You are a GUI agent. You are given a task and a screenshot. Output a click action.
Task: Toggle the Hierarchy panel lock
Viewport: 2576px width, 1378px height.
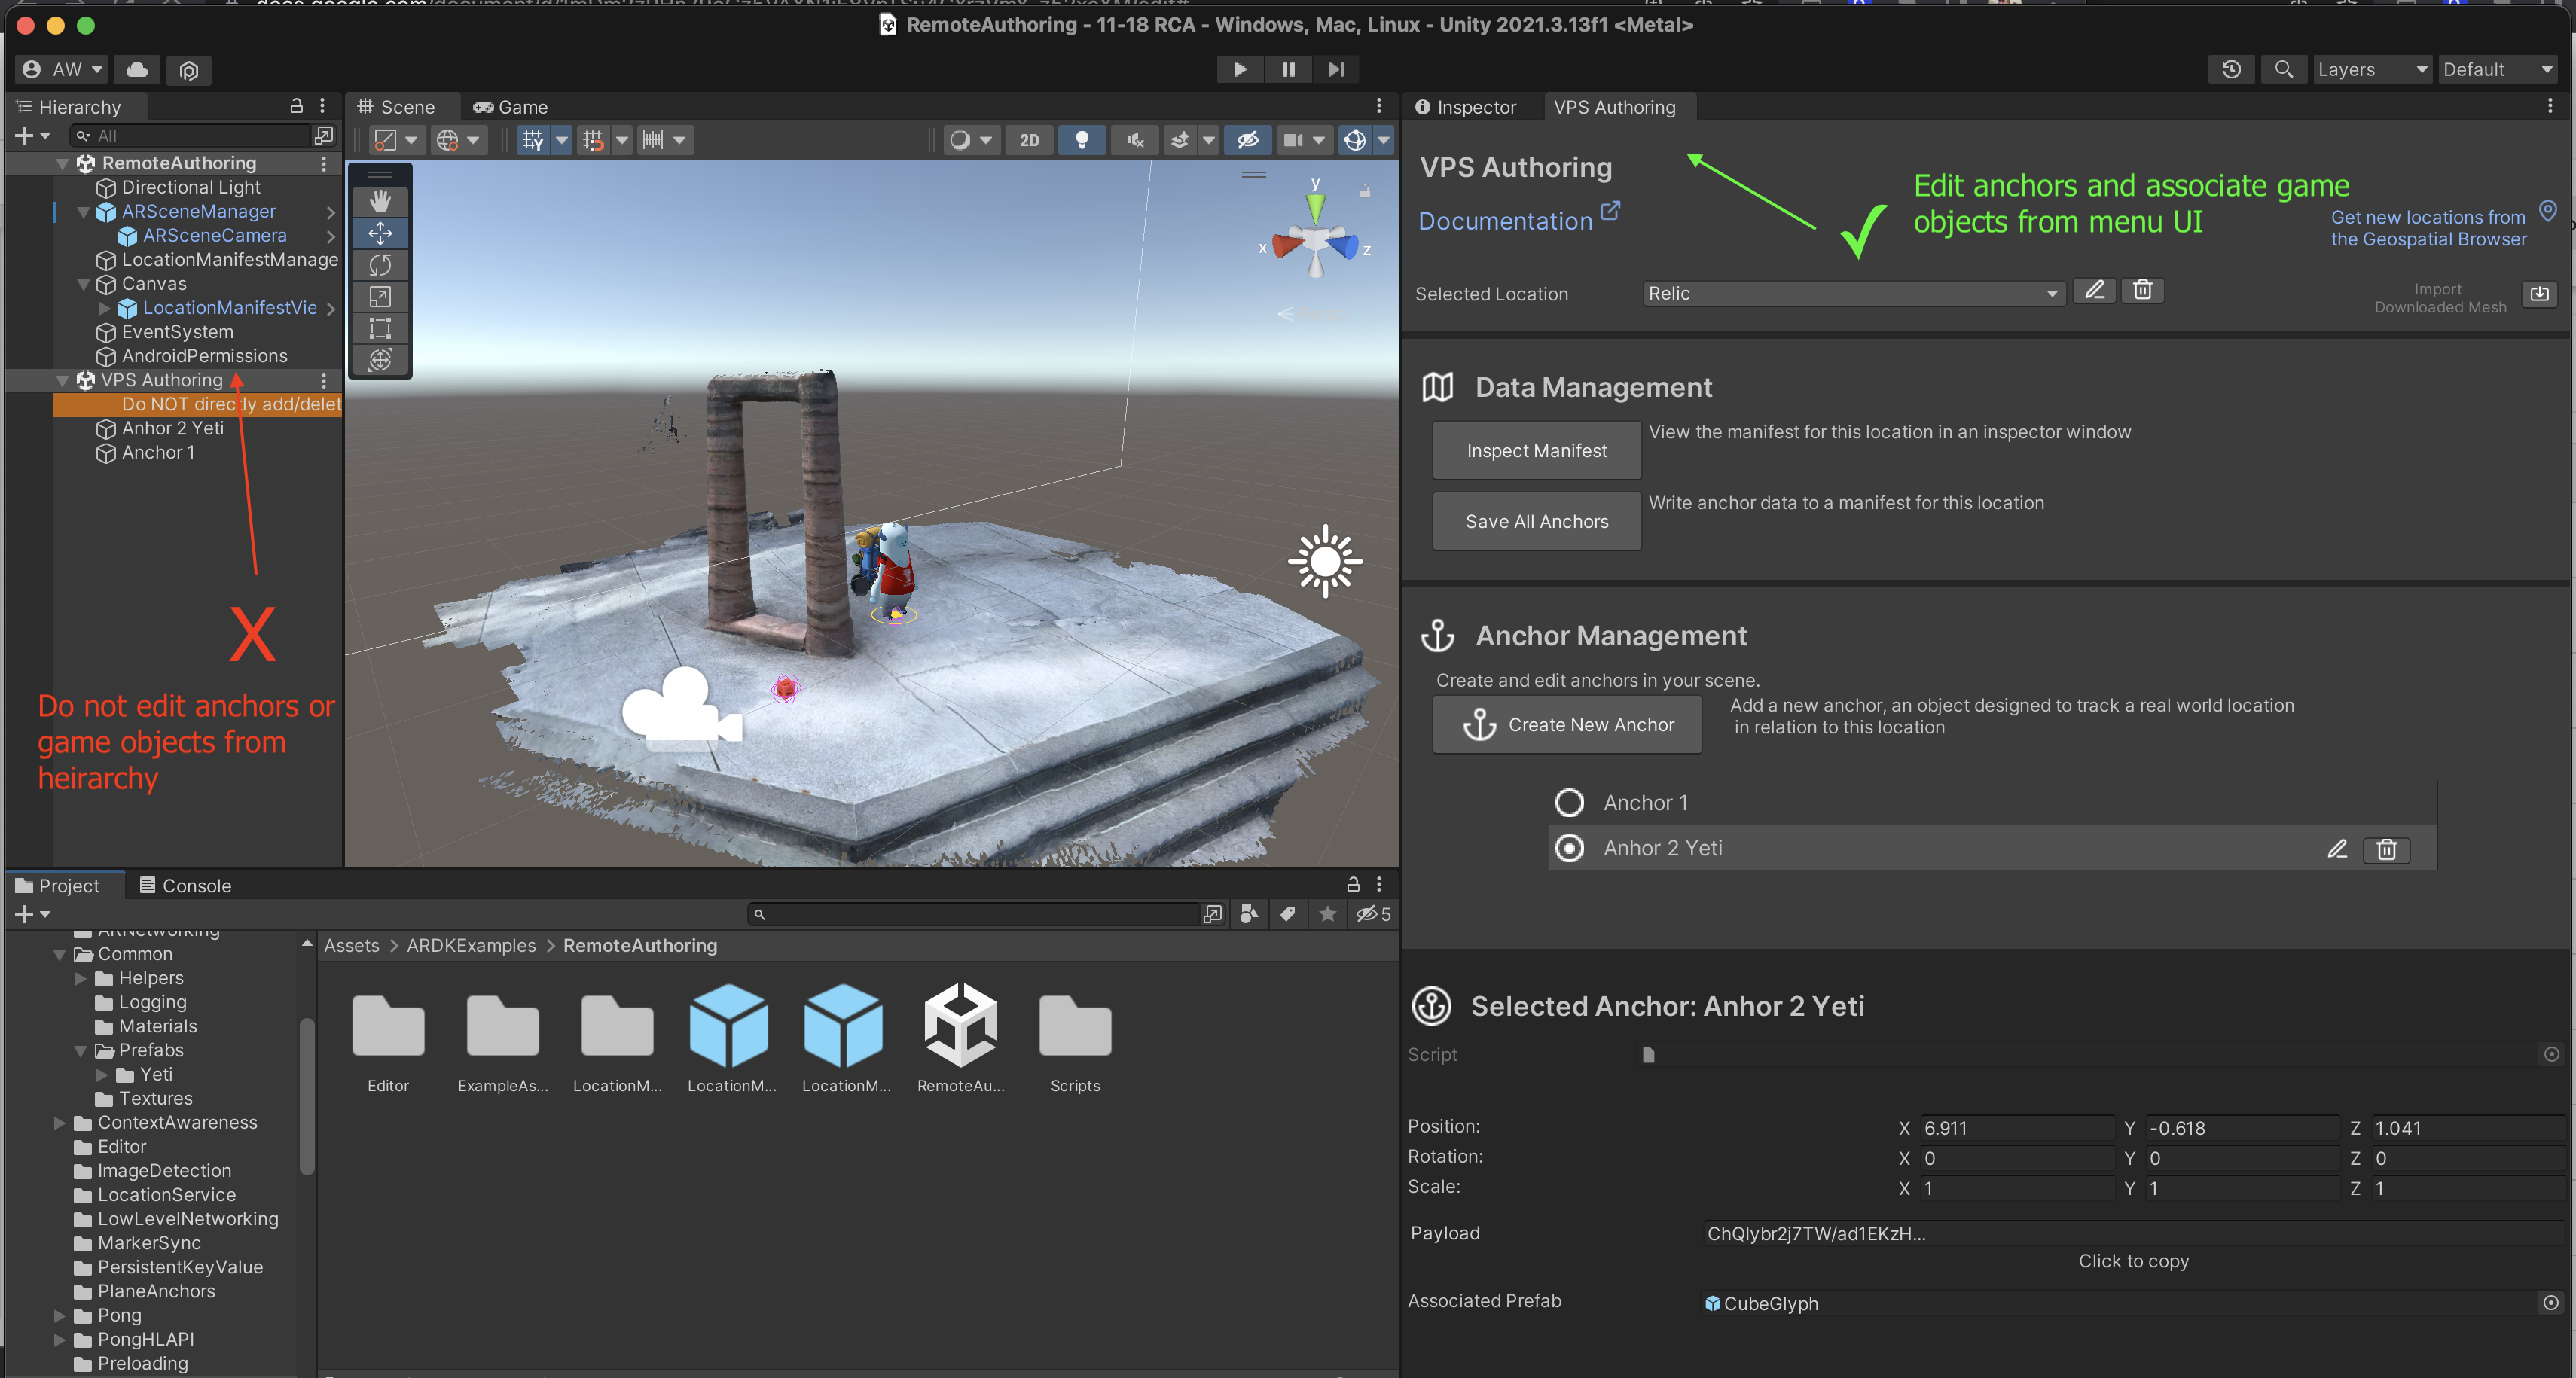pos(296,106)
